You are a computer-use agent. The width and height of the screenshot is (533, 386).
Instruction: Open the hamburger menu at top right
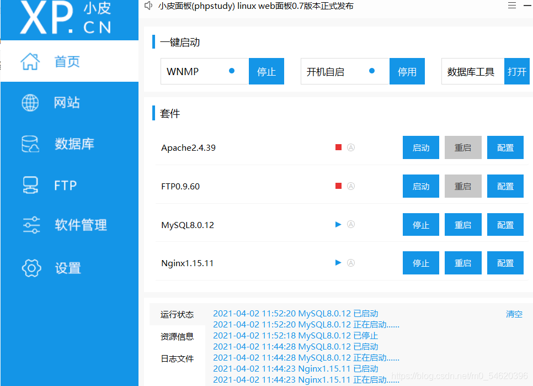pos(512,6)
